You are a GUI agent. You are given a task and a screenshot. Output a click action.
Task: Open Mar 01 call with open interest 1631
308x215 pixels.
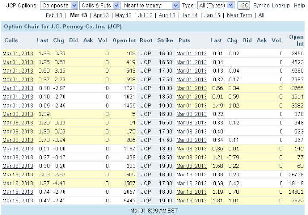pos(18,97)
